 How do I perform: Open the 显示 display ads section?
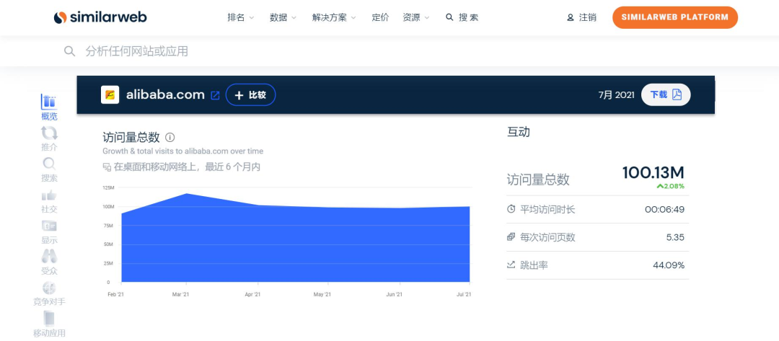pos(49,231)
